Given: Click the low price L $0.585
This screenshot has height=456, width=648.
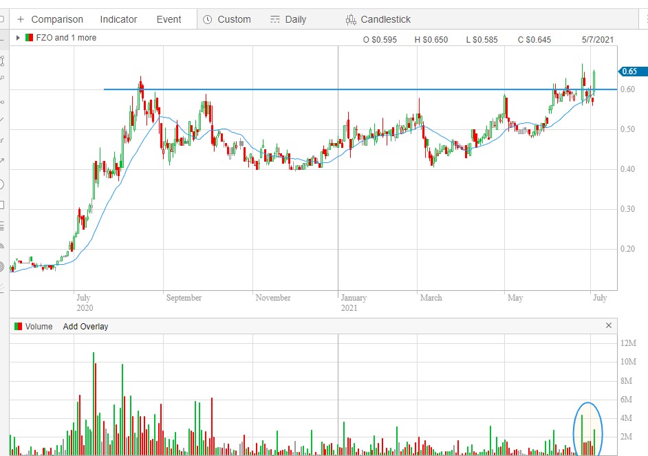Looking at the screenshot, I should [482, 40].
